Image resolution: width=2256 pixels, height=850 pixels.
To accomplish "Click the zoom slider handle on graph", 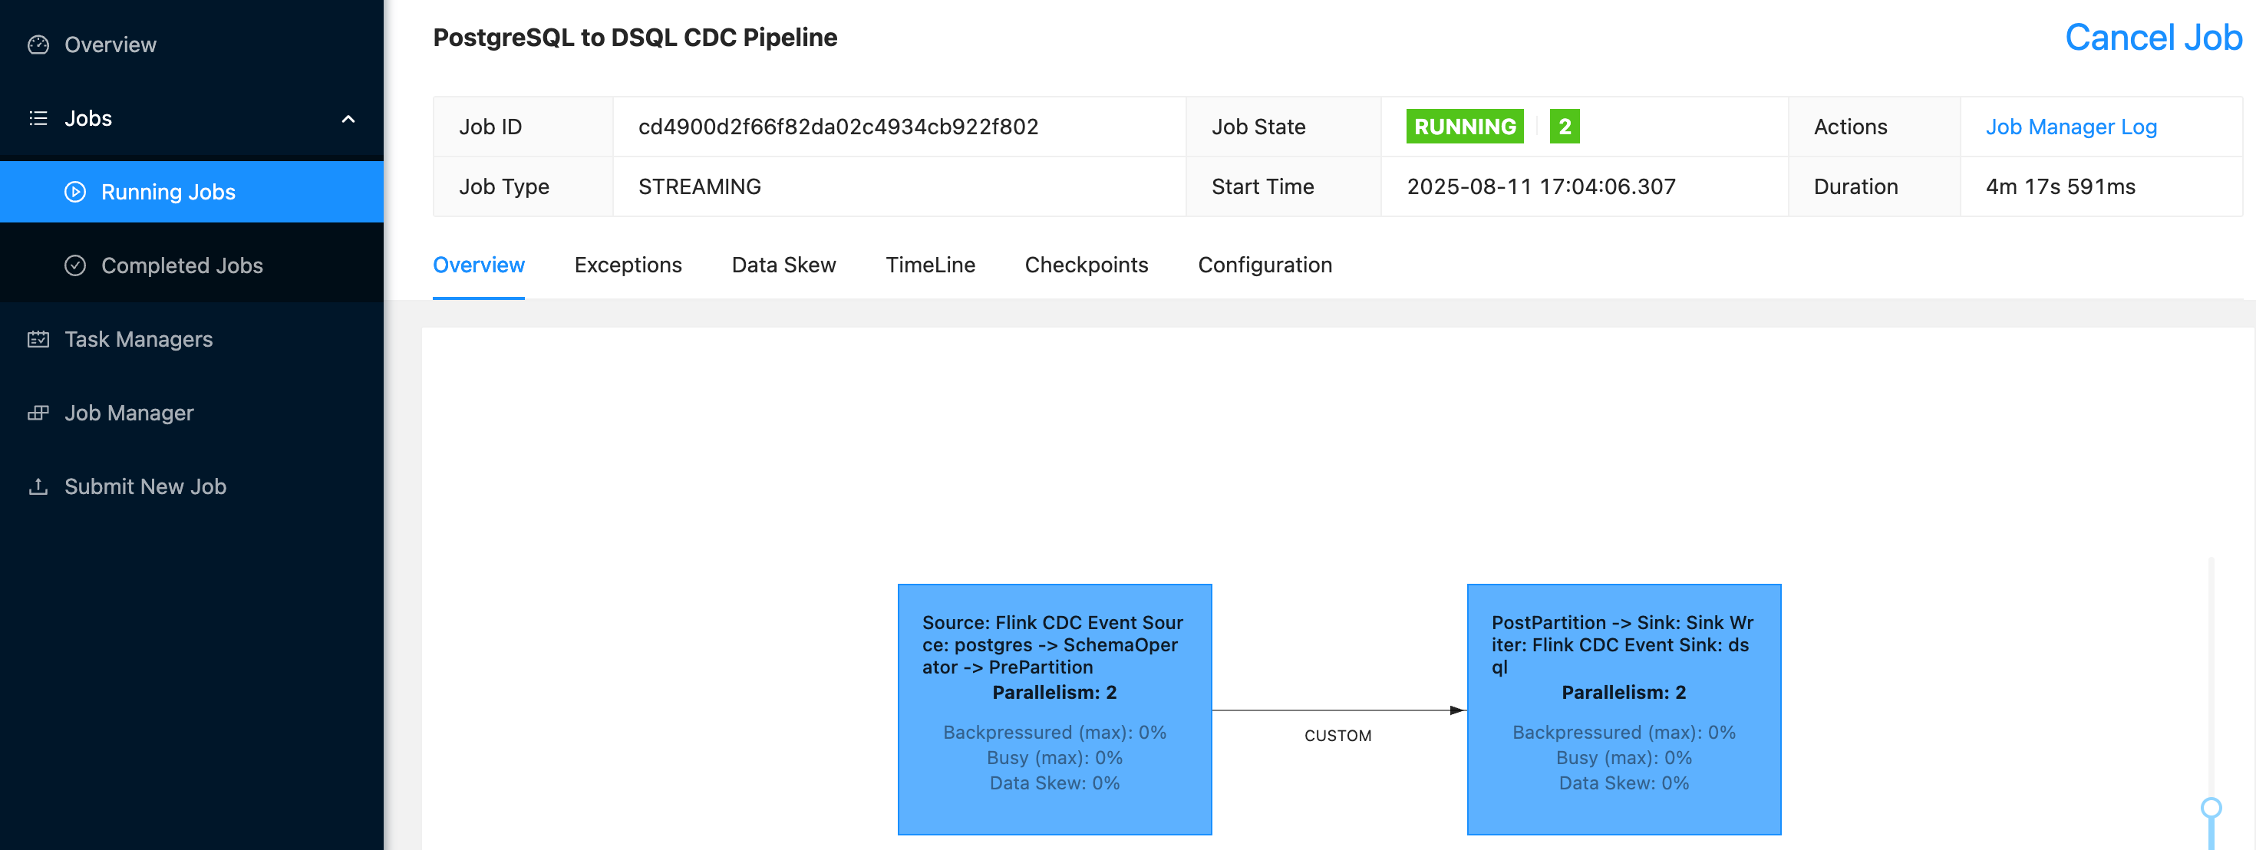I will click(x=2211, y=807).
